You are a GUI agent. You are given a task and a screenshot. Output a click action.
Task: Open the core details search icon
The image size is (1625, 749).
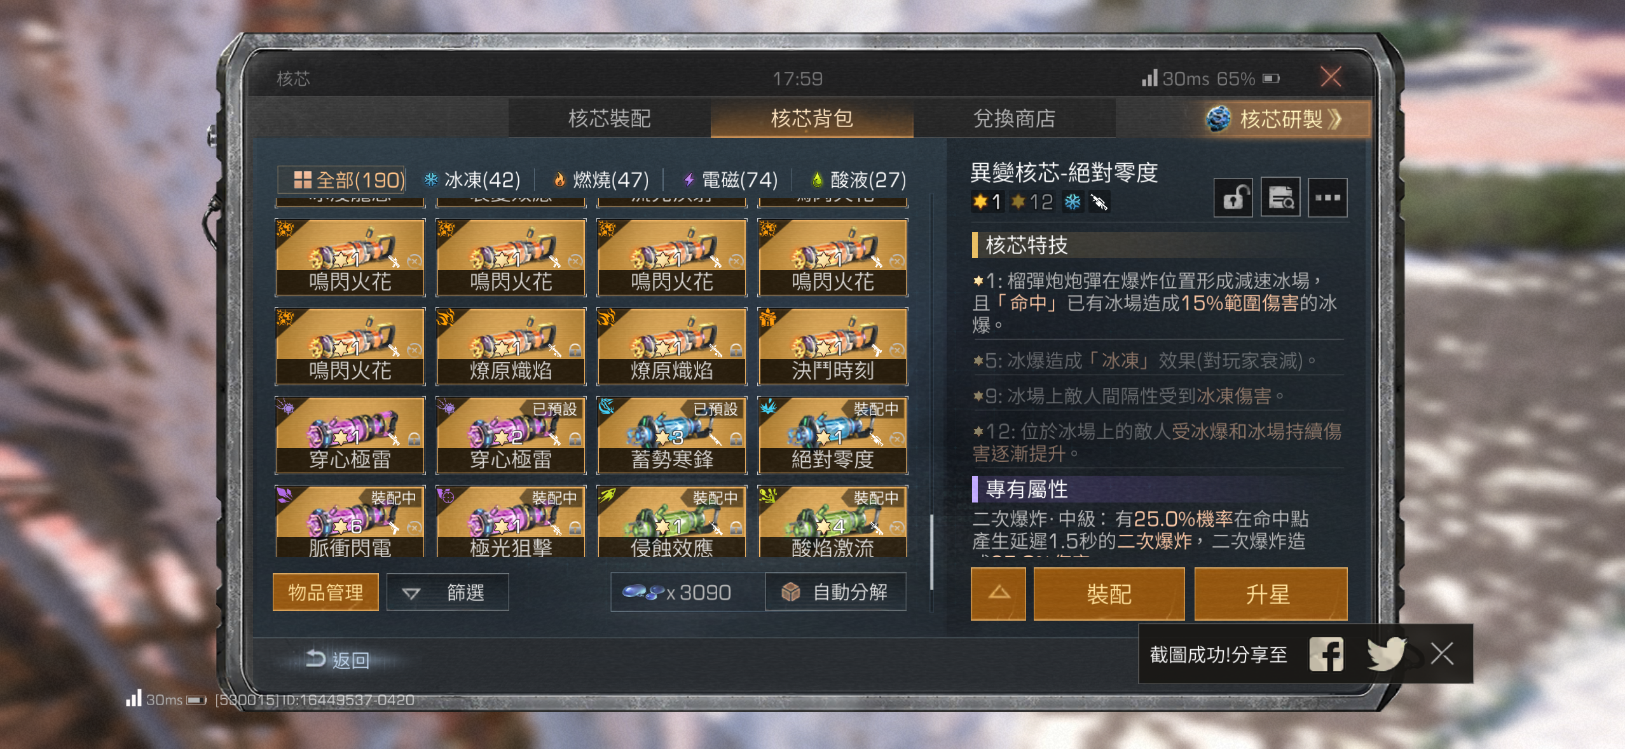point(1280,198)
